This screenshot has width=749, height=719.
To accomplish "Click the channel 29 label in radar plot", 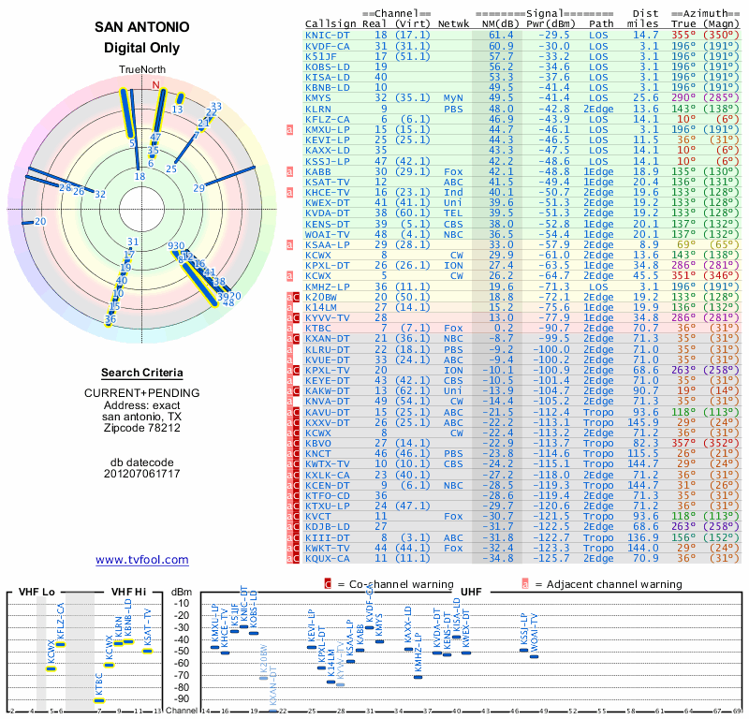I will point(198,188).
